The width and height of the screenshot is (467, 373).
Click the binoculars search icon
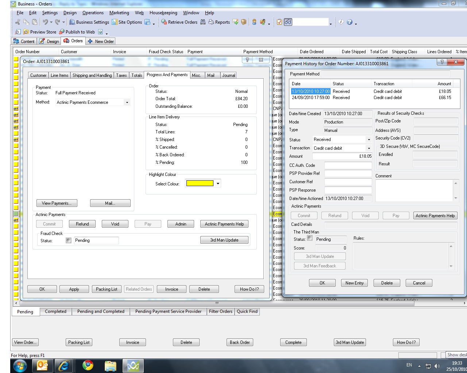point(203,22)
